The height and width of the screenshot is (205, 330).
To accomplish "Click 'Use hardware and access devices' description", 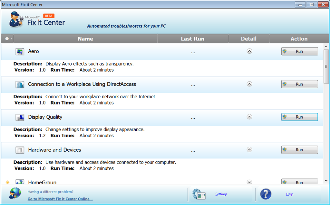I will pyautogui.click(x=111, y=162).
